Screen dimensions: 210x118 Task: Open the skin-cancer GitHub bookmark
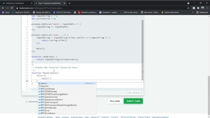click(150, 12)
